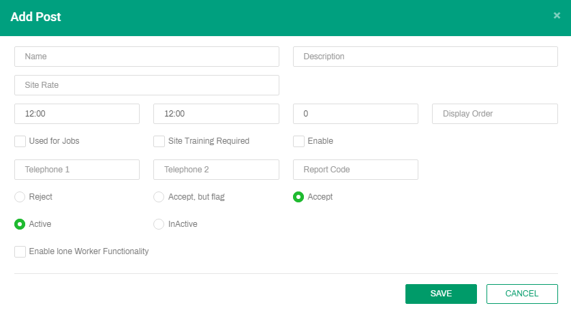
Task: Check the Used for Jobs checkbox
Action: point(20,142)
